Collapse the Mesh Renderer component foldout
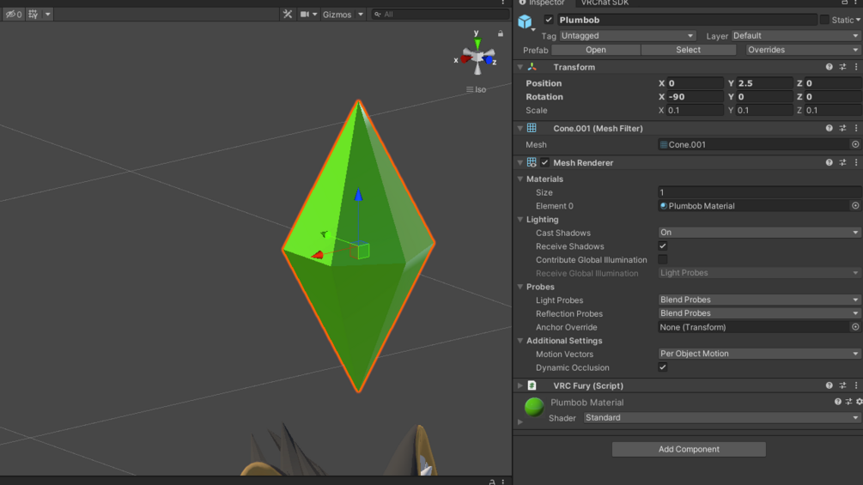This screenshot has height=485, width=863. click(520, 163)
